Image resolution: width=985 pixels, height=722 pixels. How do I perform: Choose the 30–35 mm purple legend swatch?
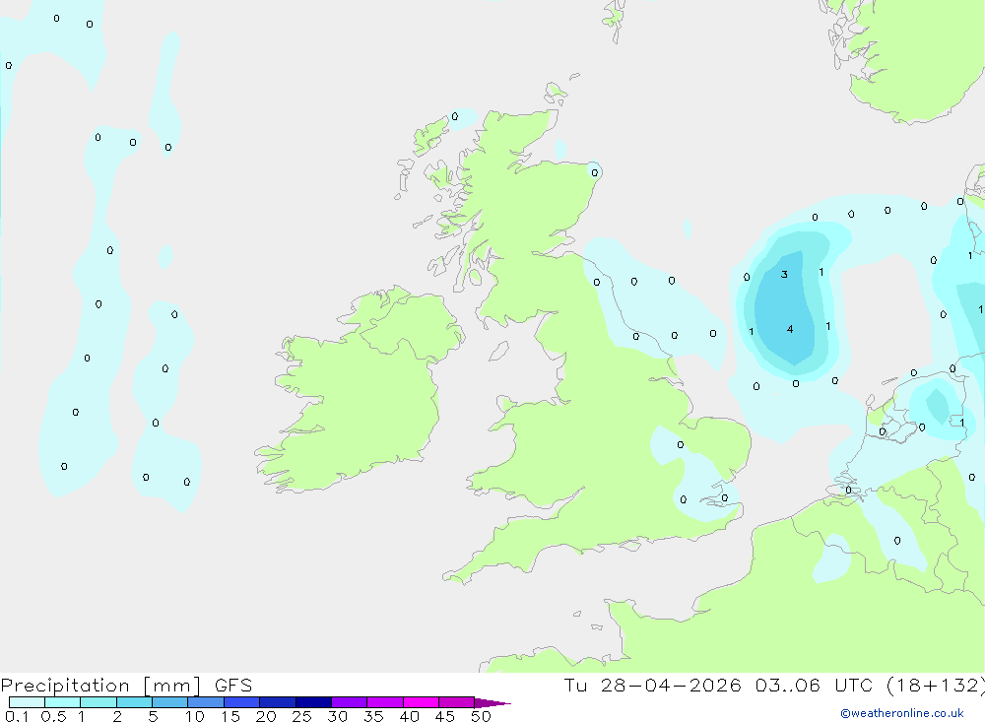[x=349, y=702]
